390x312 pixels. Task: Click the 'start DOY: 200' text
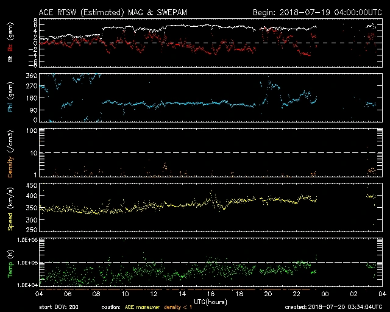click(x=58, y=307)
